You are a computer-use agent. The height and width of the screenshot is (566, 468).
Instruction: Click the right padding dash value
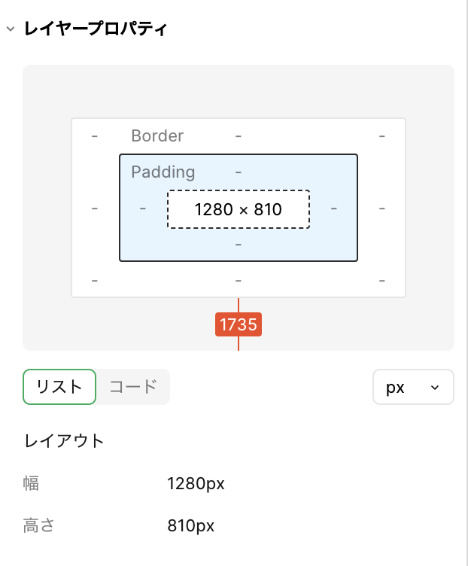pos(334,208)
